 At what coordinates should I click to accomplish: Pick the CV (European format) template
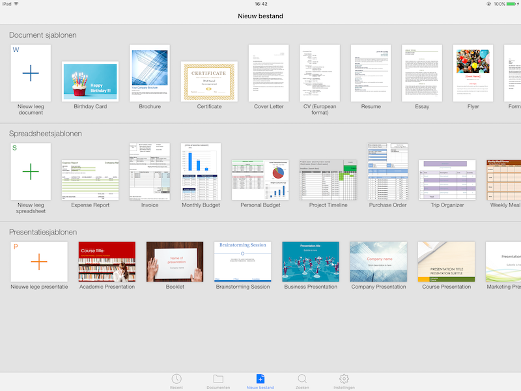click(320, 73)
